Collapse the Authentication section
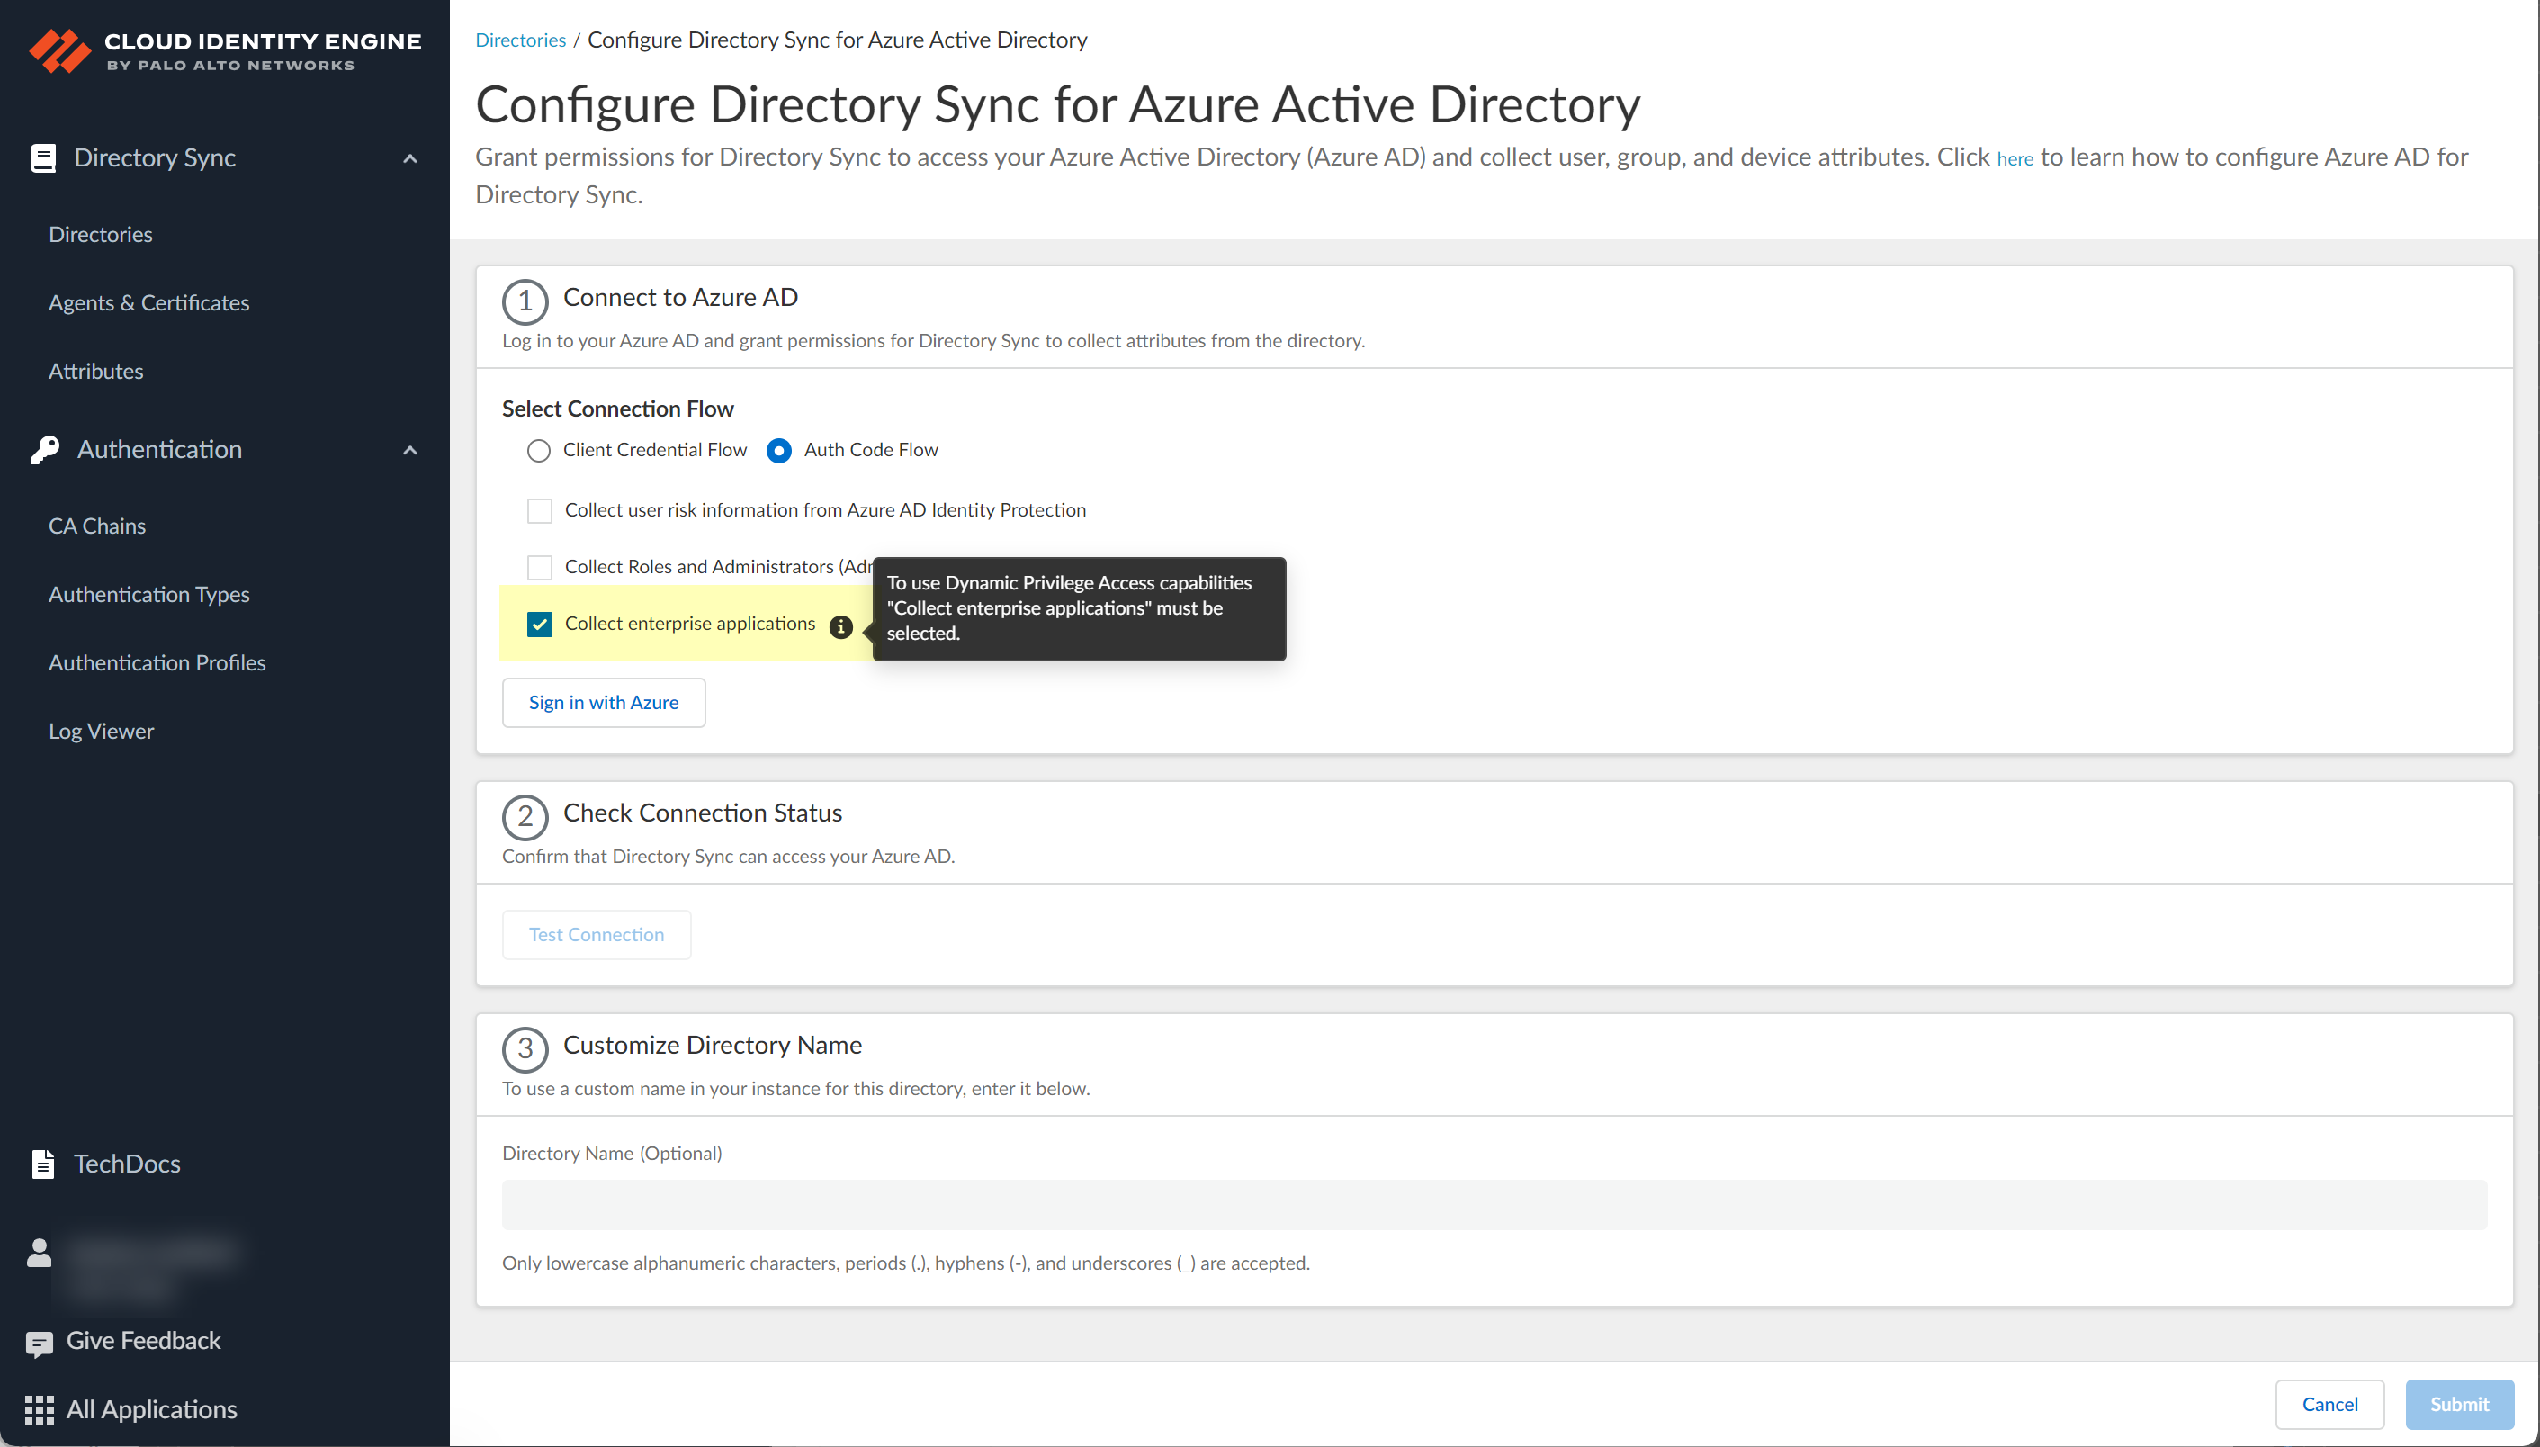The height and width of the screenshot is (1447, 2540). [x=409, y=449]
